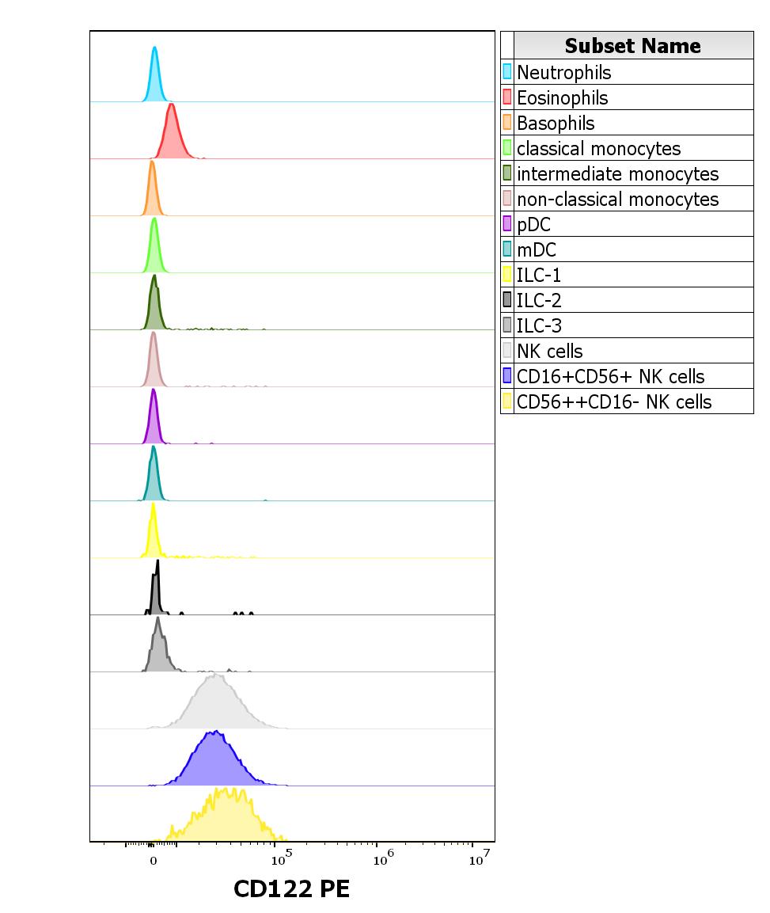This screenshot has height=913, width=770.
Task: Select the CD56++CD16- NK cells legend label
Action: point(614,401)
